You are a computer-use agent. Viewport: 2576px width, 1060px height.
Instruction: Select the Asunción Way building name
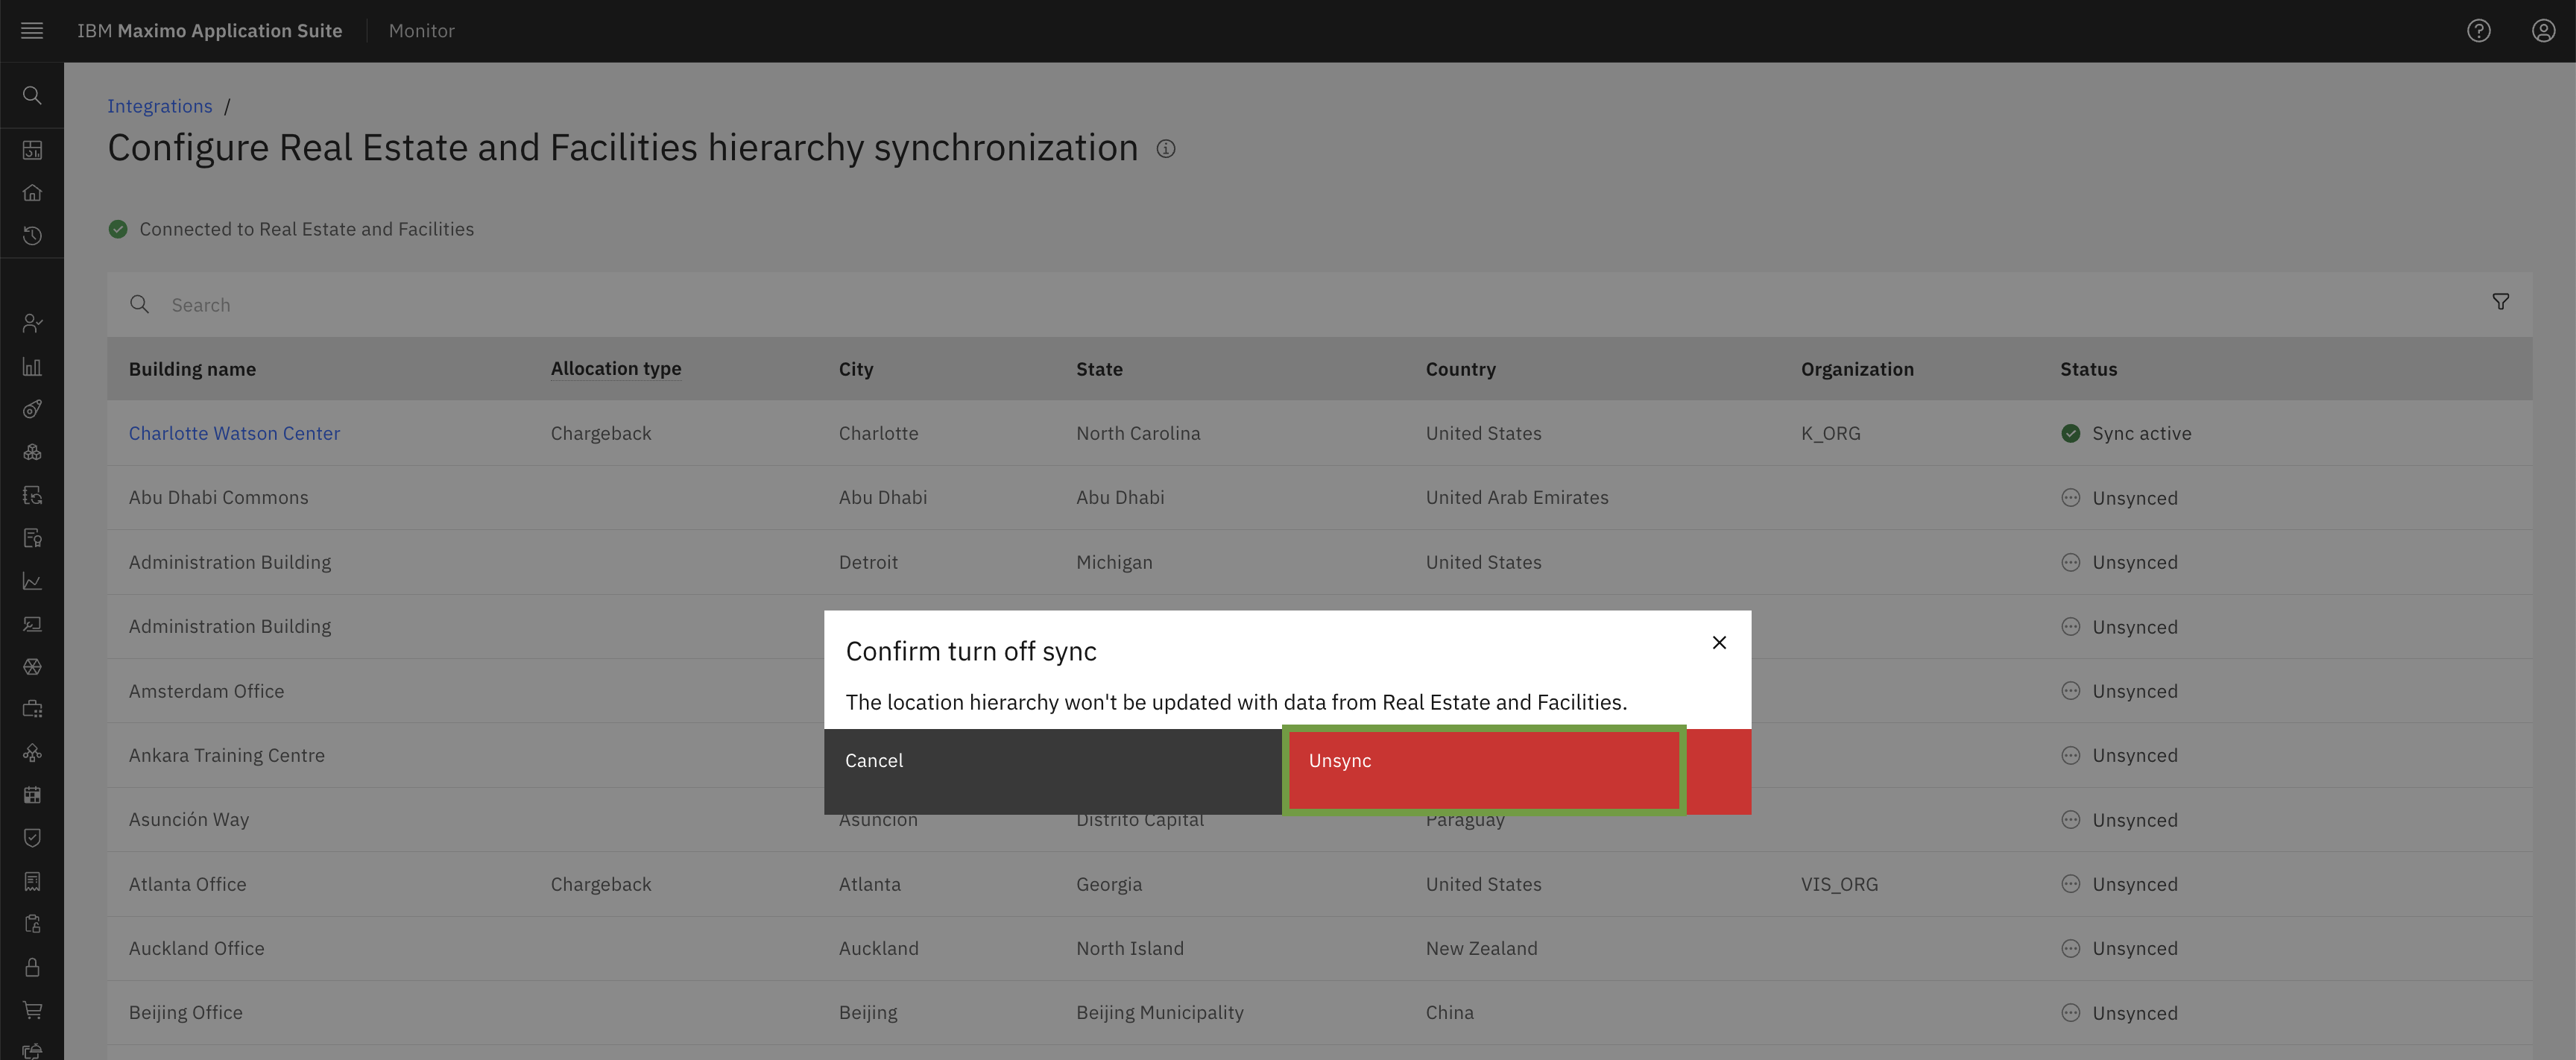(x=189, y=820)
